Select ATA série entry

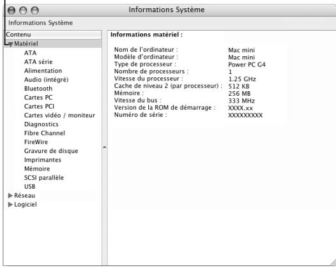pos(38,62)
